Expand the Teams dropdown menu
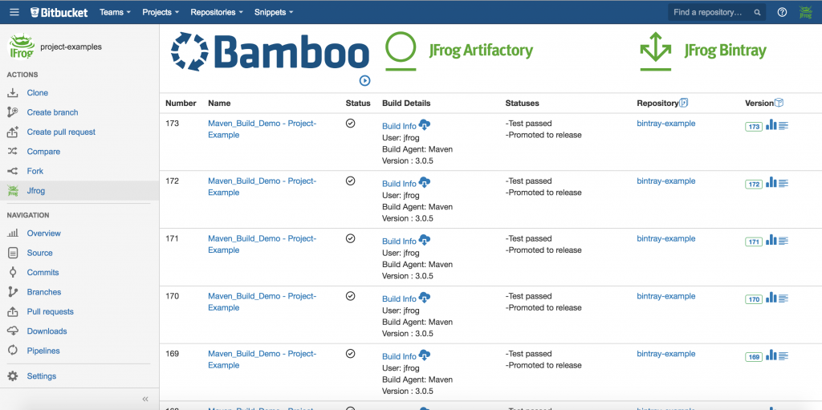The width and height of the screenshot is (822, 410). (115, 12)
